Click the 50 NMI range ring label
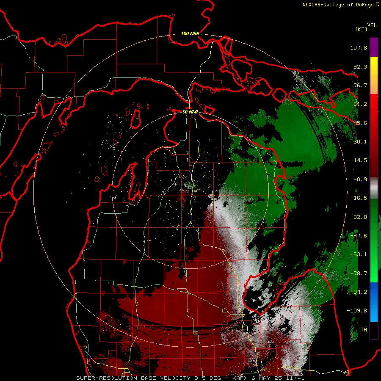Image resolution: width=381 pixels, height=381 pixels. point(190,112)
